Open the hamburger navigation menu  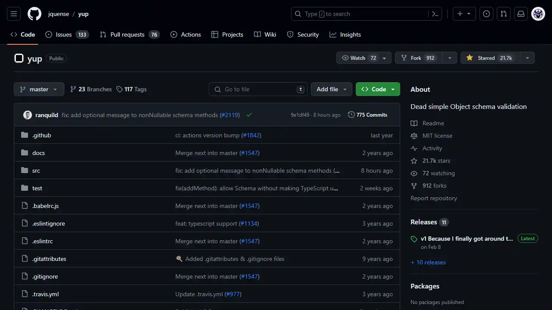(x=13, y=13)
